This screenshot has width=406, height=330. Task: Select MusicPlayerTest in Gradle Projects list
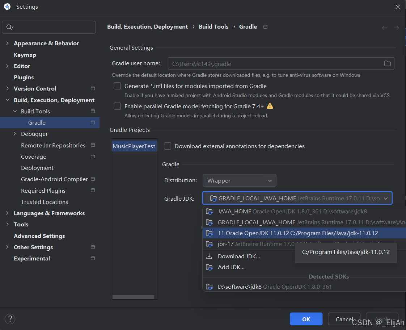(134, 146)
